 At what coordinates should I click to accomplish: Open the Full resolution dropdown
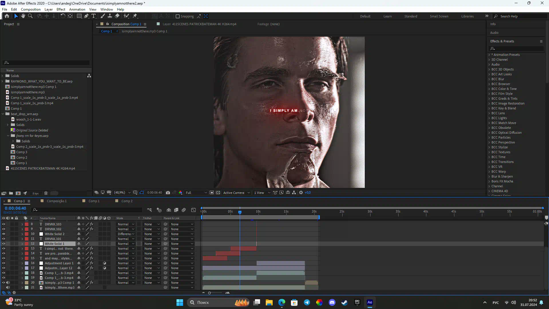[196, 193]
